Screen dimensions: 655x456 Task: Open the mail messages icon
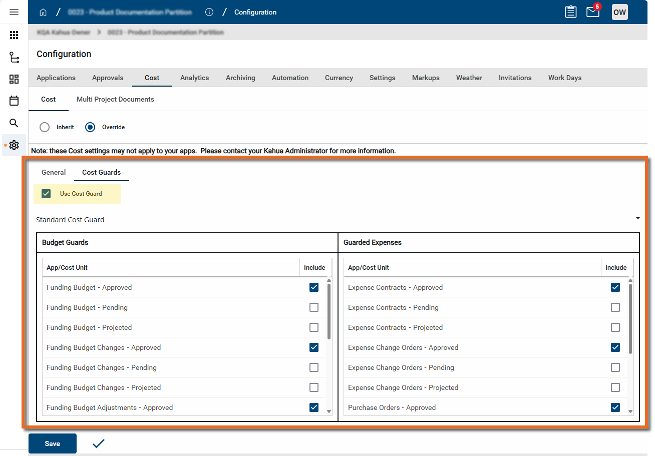click(x=592, y=12)
